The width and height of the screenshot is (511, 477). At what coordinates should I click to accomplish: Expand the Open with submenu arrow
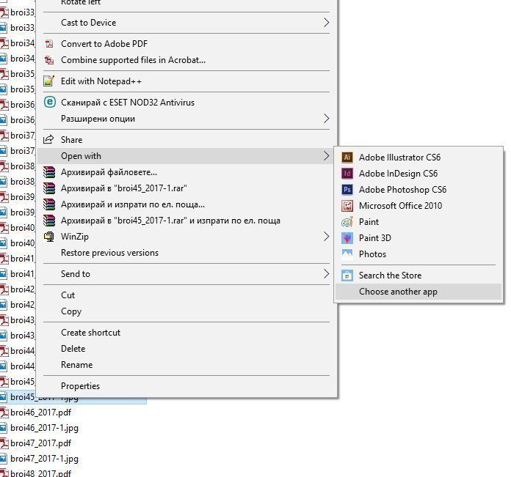click(x=326, y=156)
